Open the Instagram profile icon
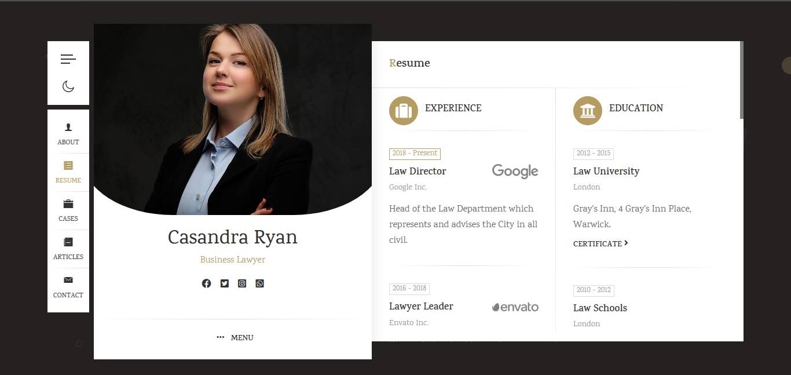The height and width of the screenshot is (375, 791). tap(242, 283)
